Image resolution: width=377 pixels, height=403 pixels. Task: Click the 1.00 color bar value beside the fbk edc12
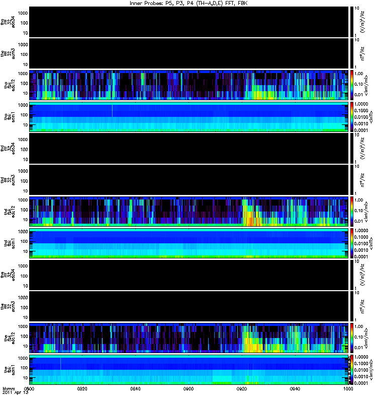tap(358, 326)
